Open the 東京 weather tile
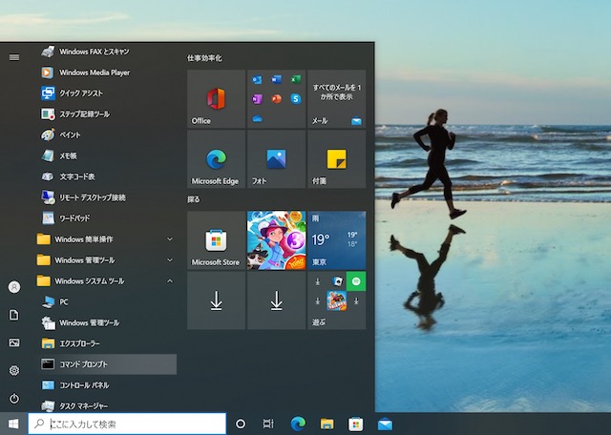Viewport: 611px width, 435px height. [337, 240]
